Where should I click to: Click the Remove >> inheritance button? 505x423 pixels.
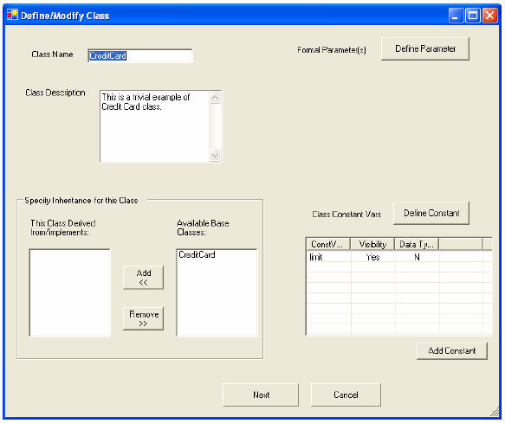click(143, 318)
